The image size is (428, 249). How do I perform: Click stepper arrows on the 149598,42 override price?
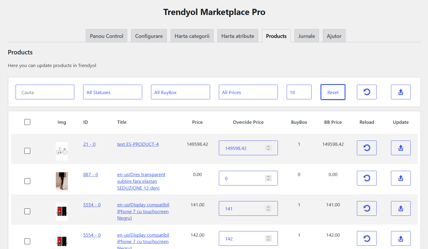click(268, 148)
